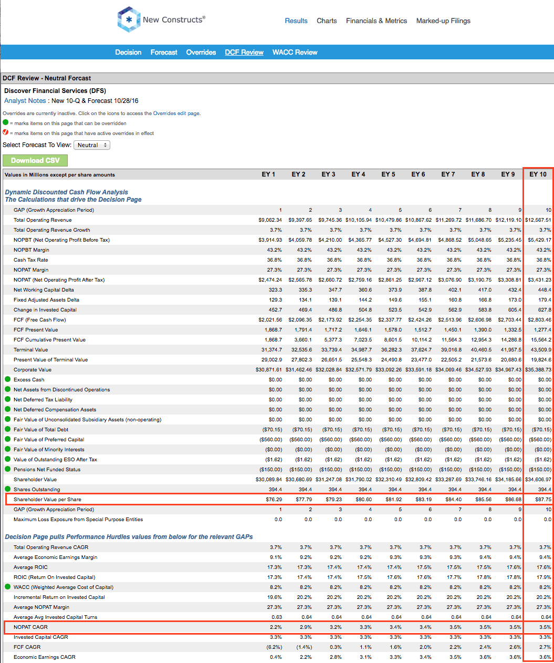The width and height of the screenshot is (554, 663).
Task: Click override dot for Shares Outstanding
Action: click(7, 489)
